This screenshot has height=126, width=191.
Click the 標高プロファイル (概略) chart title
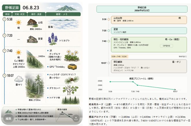141,79
